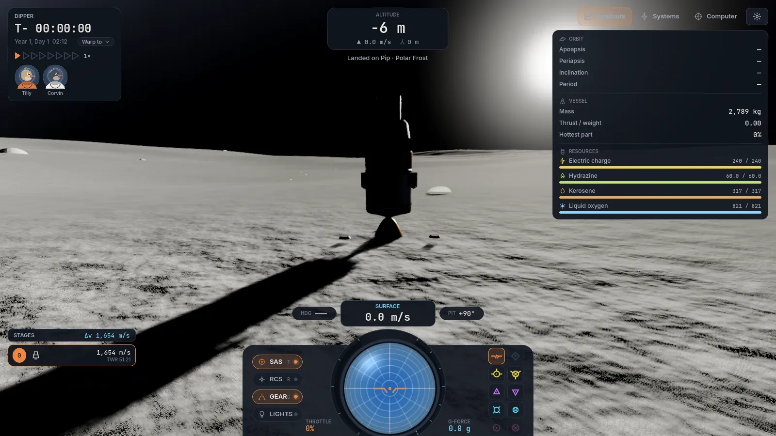Click the HDG heading pill

click(314, 313)
